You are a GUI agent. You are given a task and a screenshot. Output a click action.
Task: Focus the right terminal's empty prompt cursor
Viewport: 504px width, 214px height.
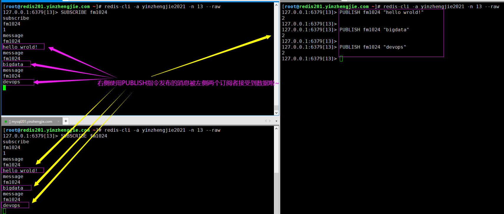point(341,59)
